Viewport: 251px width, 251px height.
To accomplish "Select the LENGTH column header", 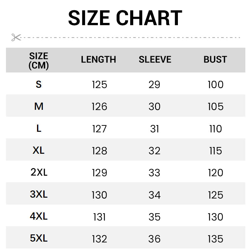I will click(99, 59).
